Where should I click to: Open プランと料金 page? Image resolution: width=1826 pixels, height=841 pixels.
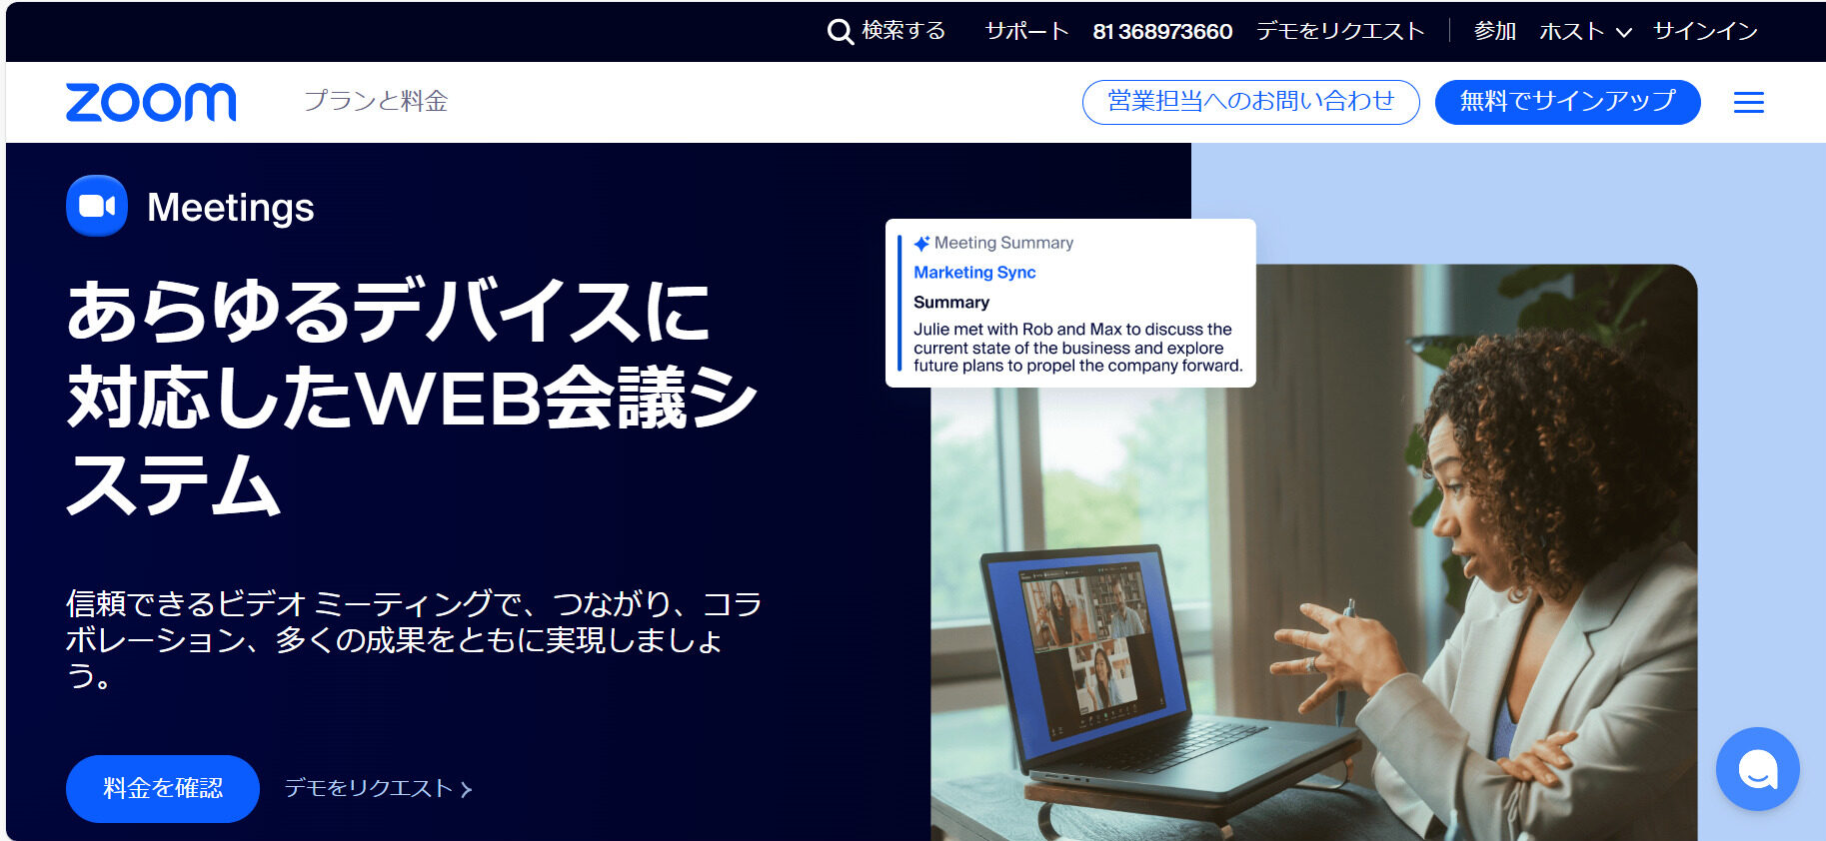click(x=376, y=101)
